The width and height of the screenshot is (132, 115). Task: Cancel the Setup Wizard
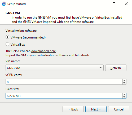(119, 109)
